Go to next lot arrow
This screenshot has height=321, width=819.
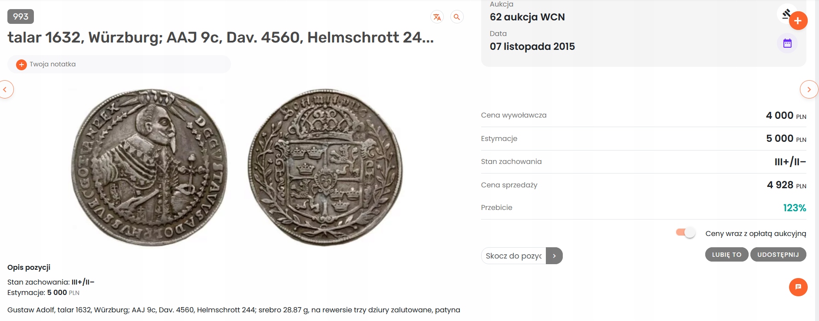click(809, 90)
